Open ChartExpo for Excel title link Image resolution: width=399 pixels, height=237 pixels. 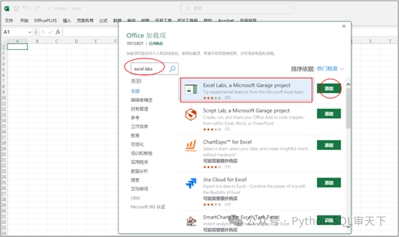(227, 142)
